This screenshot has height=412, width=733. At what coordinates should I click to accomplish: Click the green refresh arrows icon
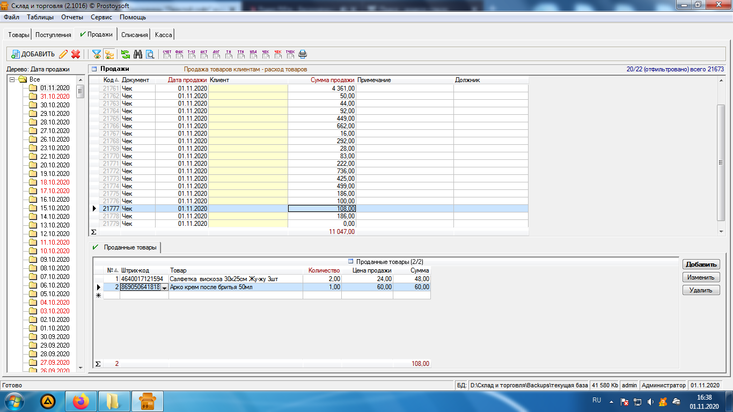coord(126,54)
